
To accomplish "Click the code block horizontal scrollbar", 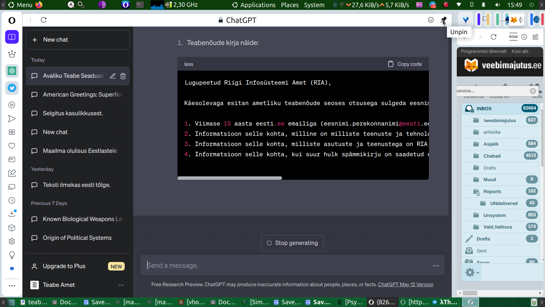I will [230, 178].
